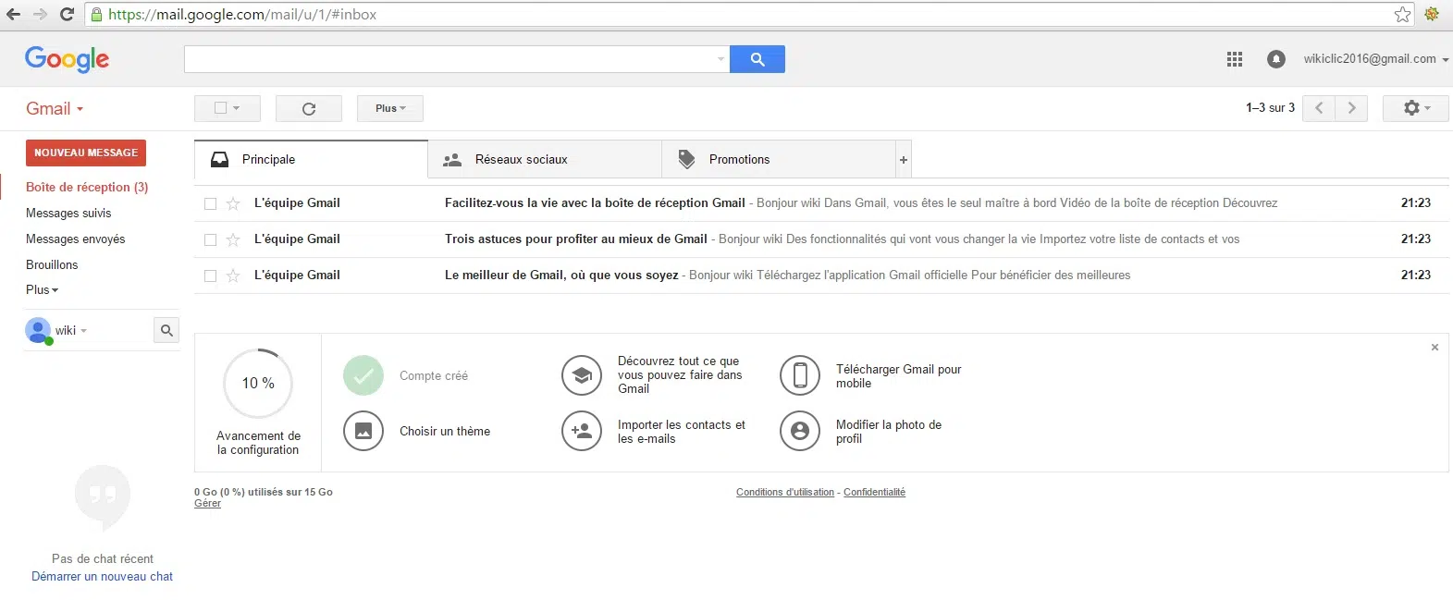1453x600 pixels.
Task: Star the 'Facilitez-vous la vie' email
Action: tap(233, 203)
